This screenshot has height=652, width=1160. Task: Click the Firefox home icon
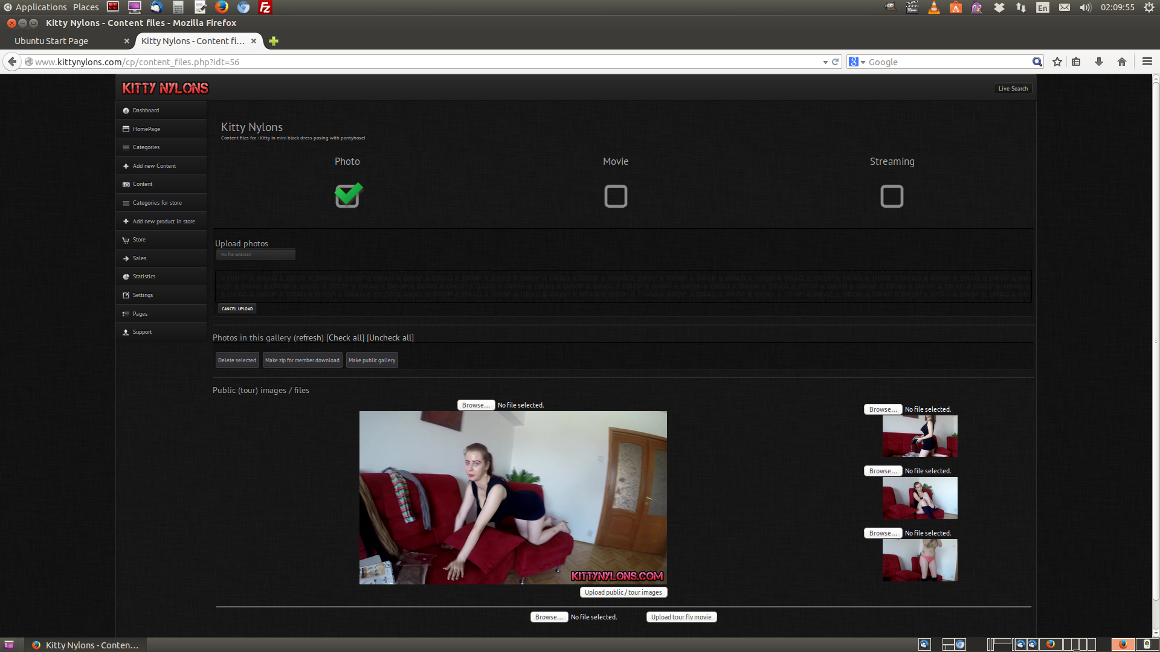[1122, 62]
